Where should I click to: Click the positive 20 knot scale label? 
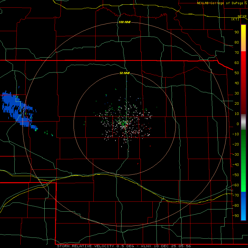237,104
